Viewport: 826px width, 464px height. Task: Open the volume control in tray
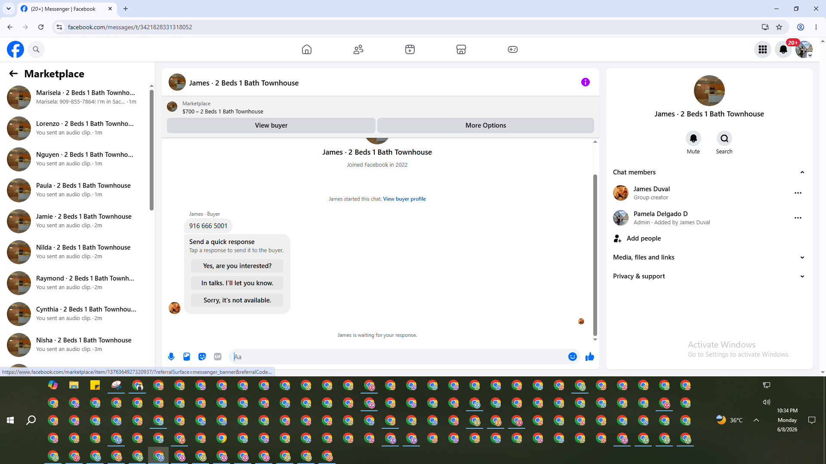(x=767, y=403)
